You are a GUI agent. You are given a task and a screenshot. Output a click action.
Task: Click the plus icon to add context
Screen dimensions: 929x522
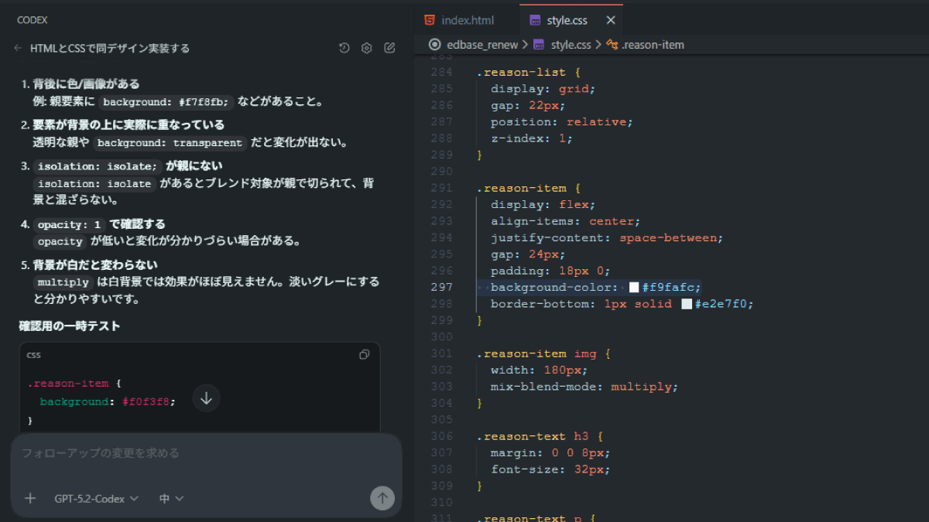[30, 499]
